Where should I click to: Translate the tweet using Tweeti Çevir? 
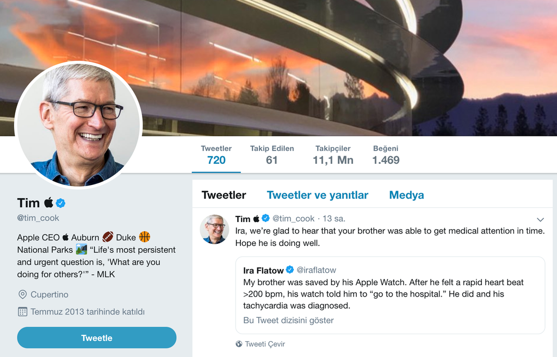click(265, 344)
